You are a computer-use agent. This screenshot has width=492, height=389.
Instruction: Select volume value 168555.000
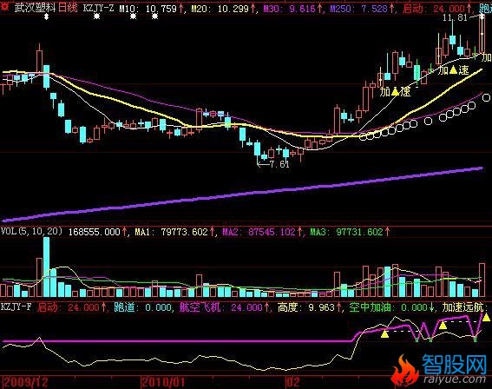click(94, 232)
